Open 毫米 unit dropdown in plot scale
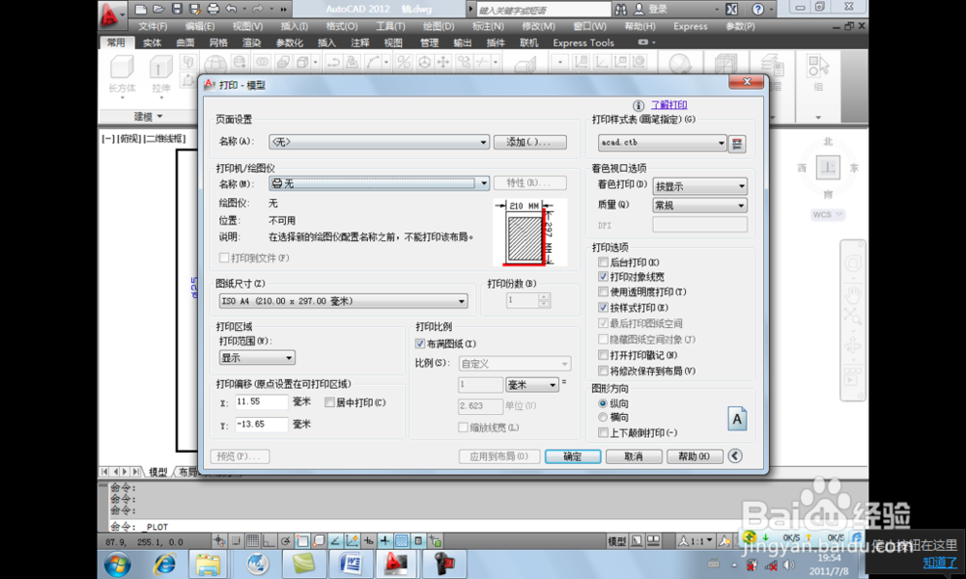Image resolution: width=966 pixels, height=579 pixels. (531, 385)
